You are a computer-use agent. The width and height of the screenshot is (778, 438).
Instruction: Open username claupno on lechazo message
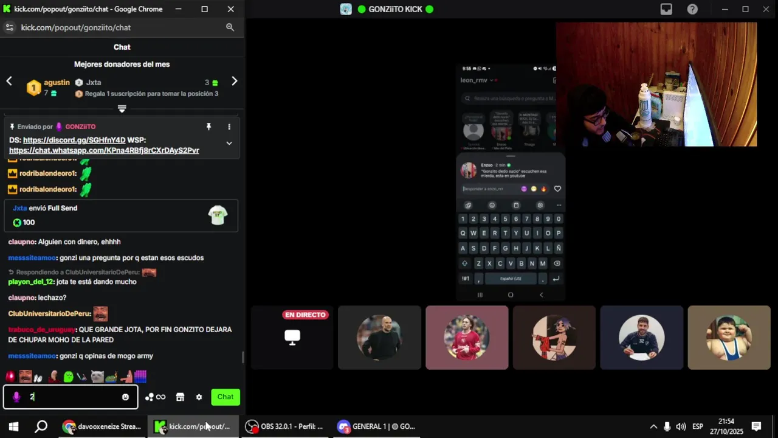[x=22, y=298]
